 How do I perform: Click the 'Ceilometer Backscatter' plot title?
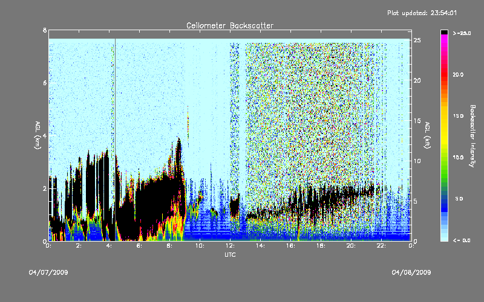230,25
